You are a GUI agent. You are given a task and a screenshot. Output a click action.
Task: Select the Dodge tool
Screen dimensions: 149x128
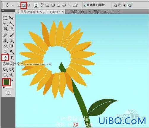[x=11, y=51]
